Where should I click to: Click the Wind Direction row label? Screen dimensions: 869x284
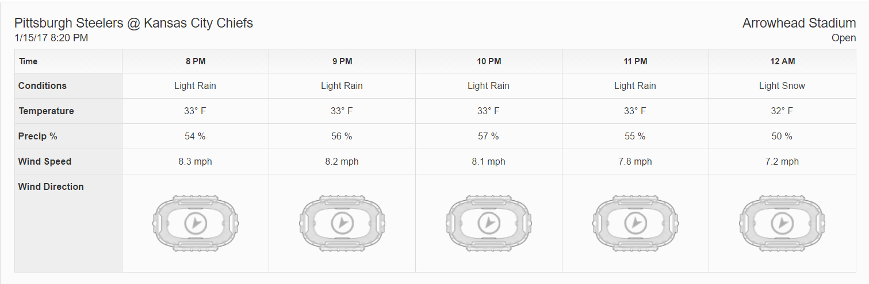[51, 187]
